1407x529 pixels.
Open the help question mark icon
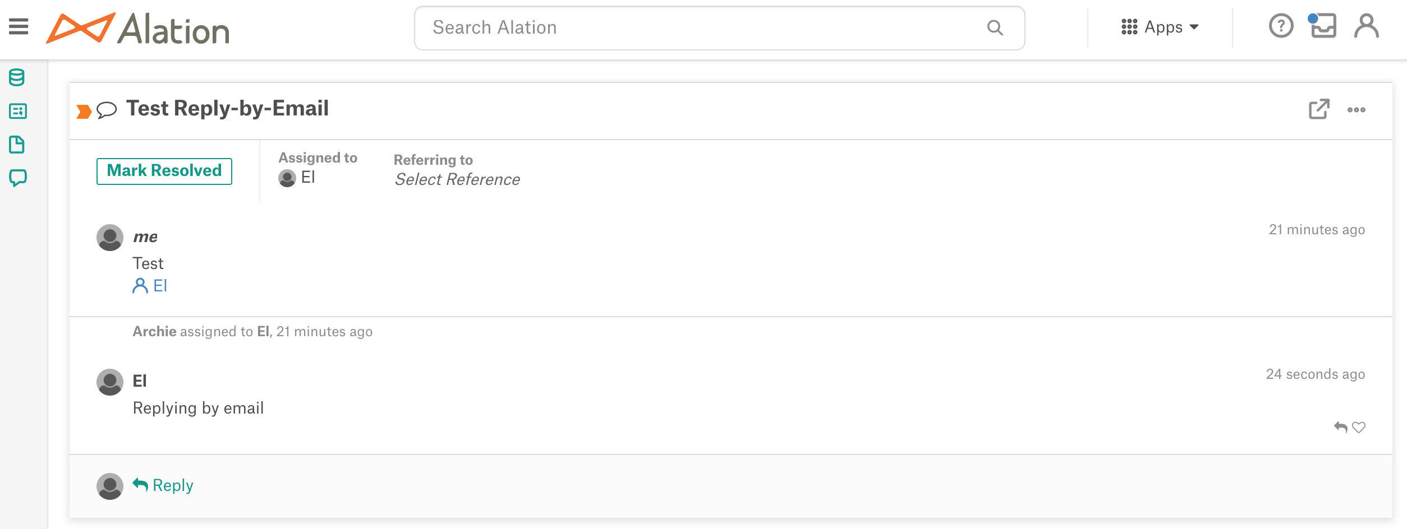pyautogui.click(x=1281, y=26)
